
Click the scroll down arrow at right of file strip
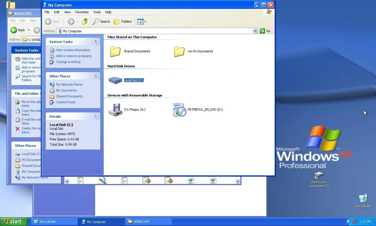click(238, 181)
